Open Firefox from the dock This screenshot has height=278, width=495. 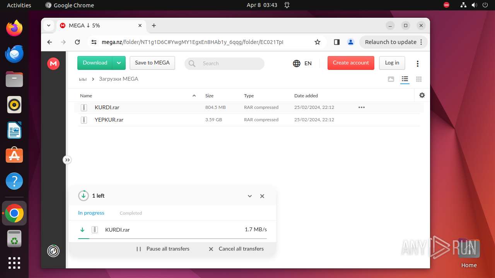point(14,28)
